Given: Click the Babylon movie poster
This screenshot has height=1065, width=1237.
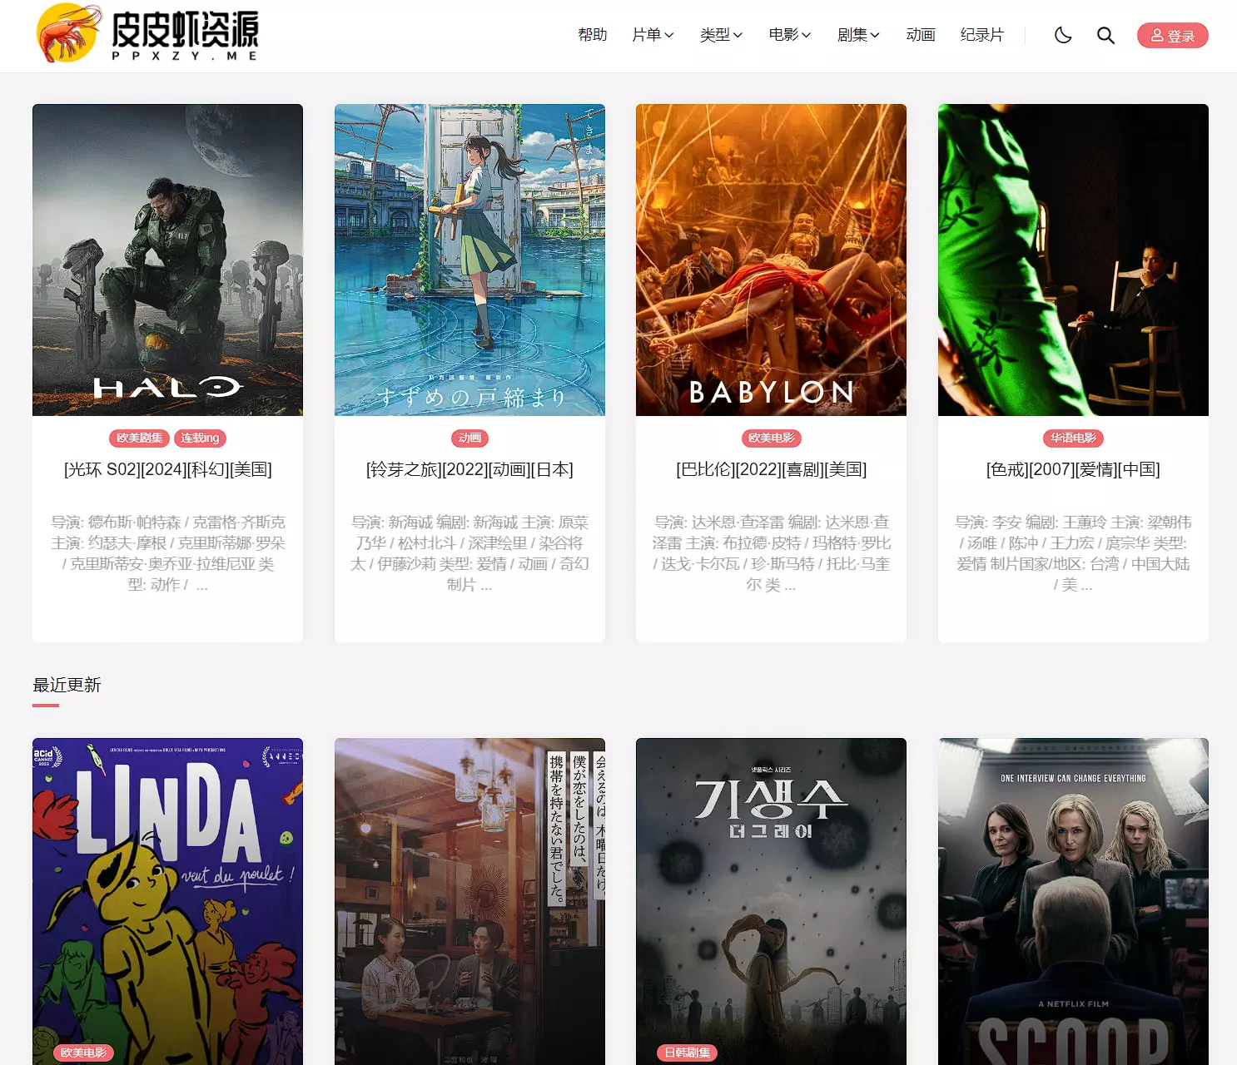Looking at the screenshot, I should 771,260.
